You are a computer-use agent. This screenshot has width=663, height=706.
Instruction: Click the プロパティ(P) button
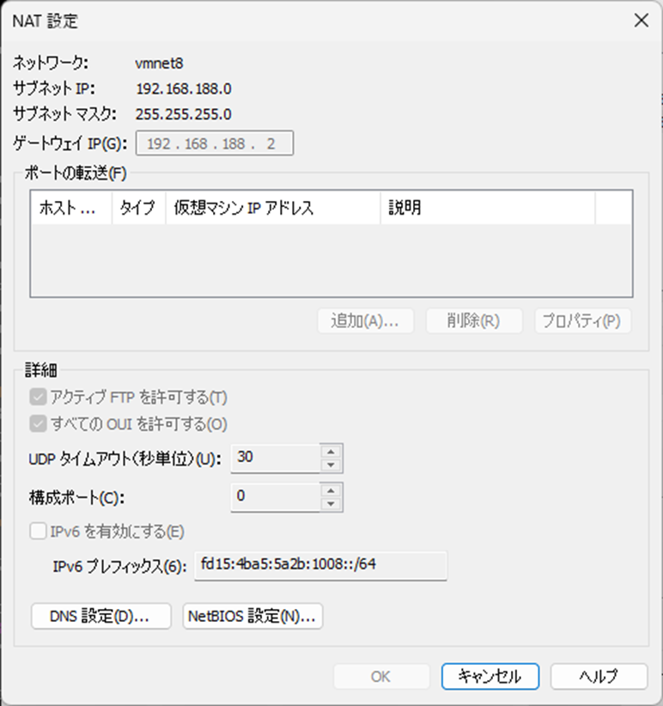582,320
